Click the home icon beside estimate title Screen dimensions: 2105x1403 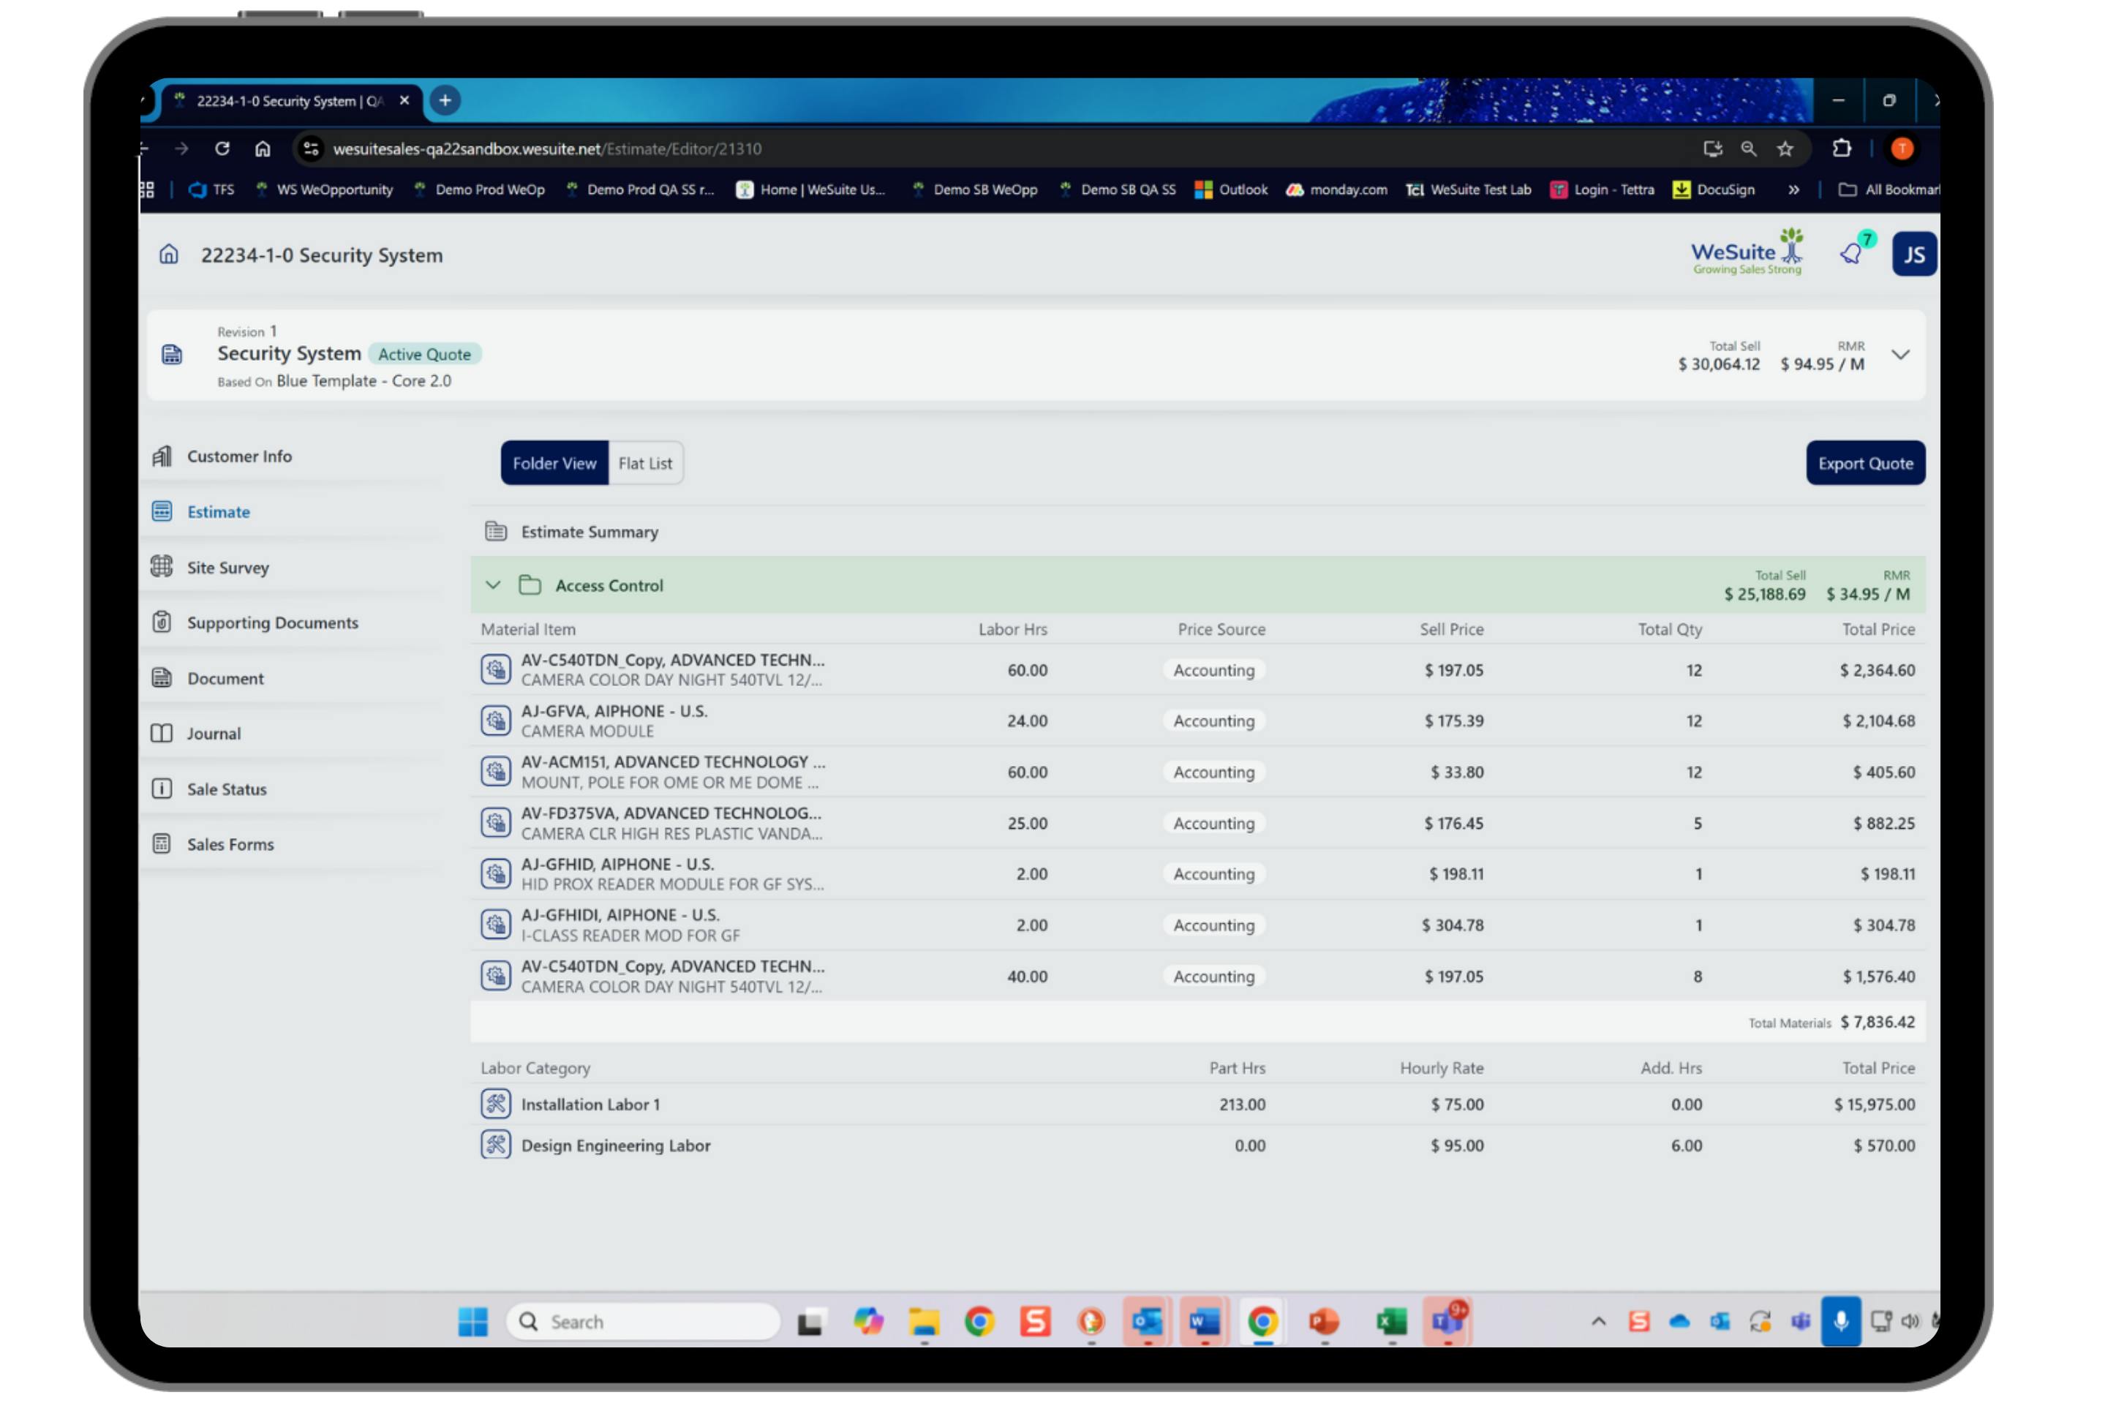click(x=168, y=255)
